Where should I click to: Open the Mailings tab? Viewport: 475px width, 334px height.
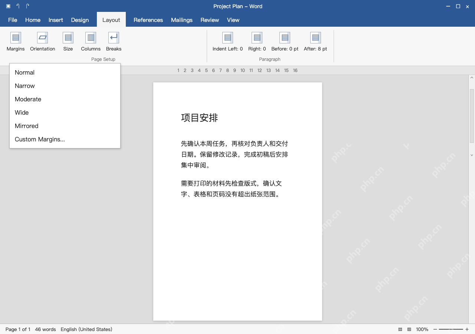click(x=182, y=20)
